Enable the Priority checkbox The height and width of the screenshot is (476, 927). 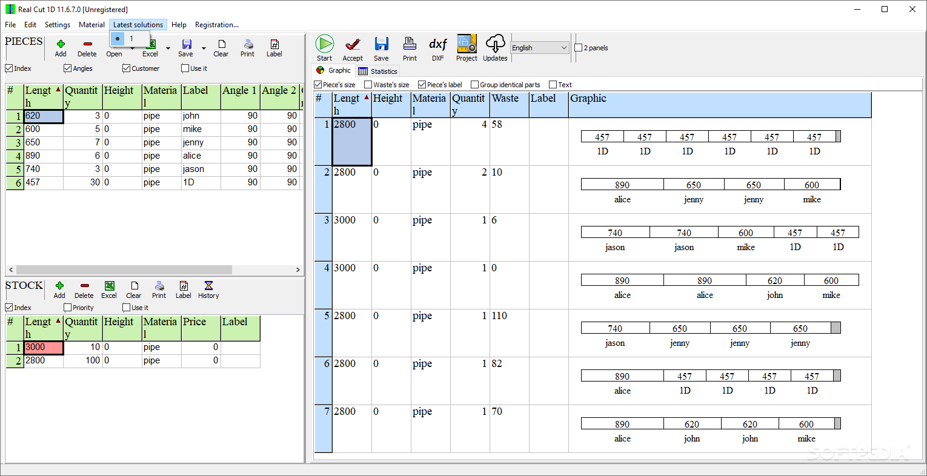[68, 308]
